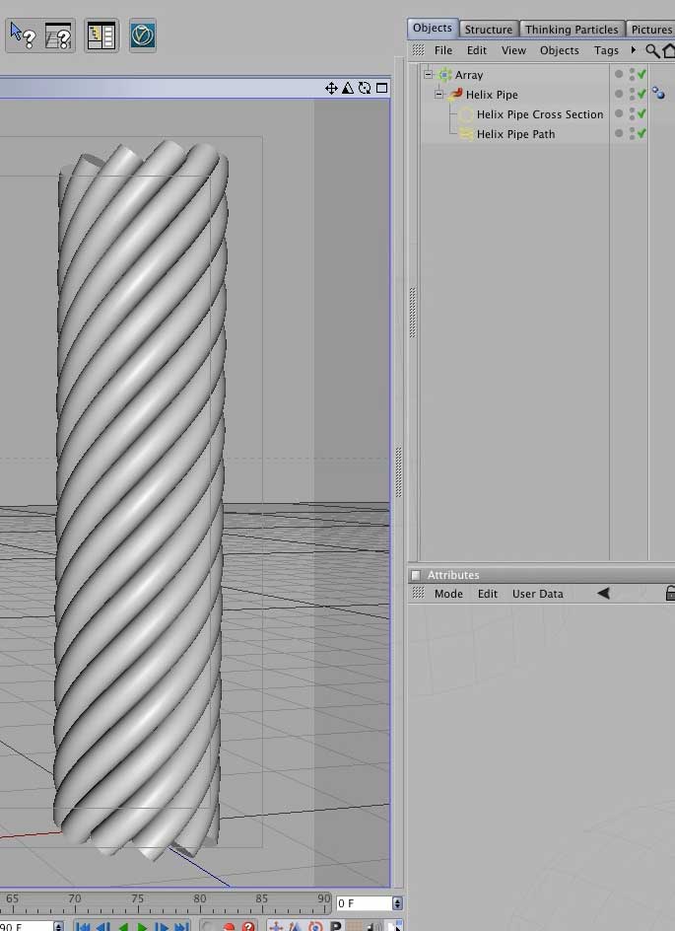Open the Attributes User Data menu
This screenshot has height=931, width=675.
point(537,594)
